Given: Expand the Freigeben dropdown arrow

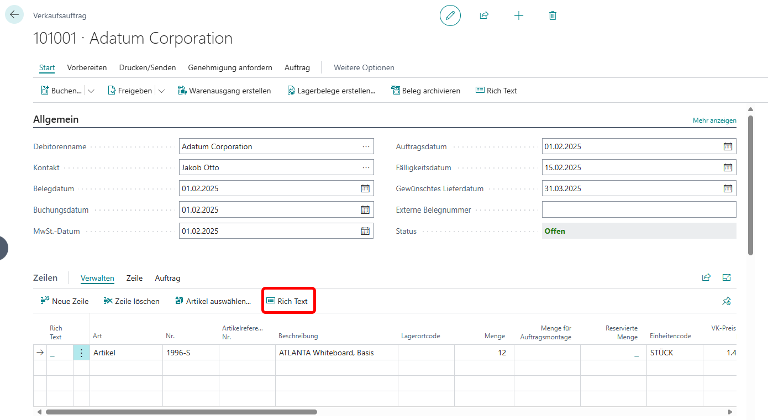Looking at the screenshot, I should [161, 91].
